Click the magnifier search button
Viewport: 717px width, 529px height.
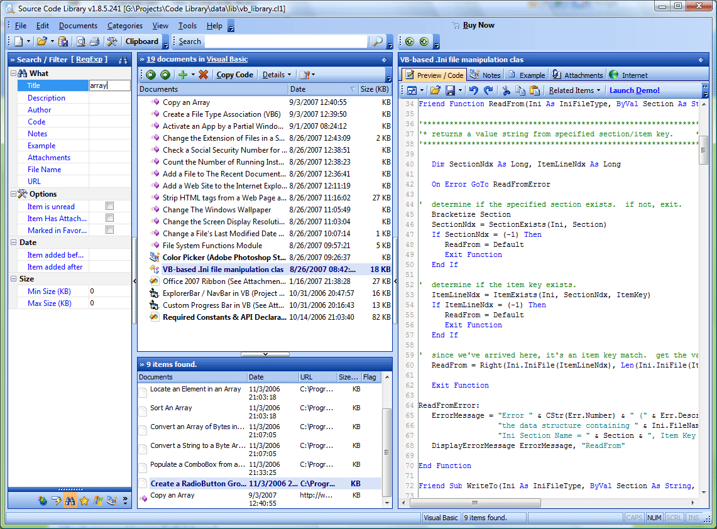click(x=377, y=41)
